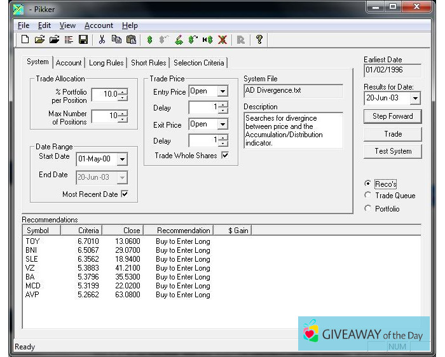The image size is (445, 357).
Task: Toggle the Trade Whole Shares checkbox
Action: (224, 156)
